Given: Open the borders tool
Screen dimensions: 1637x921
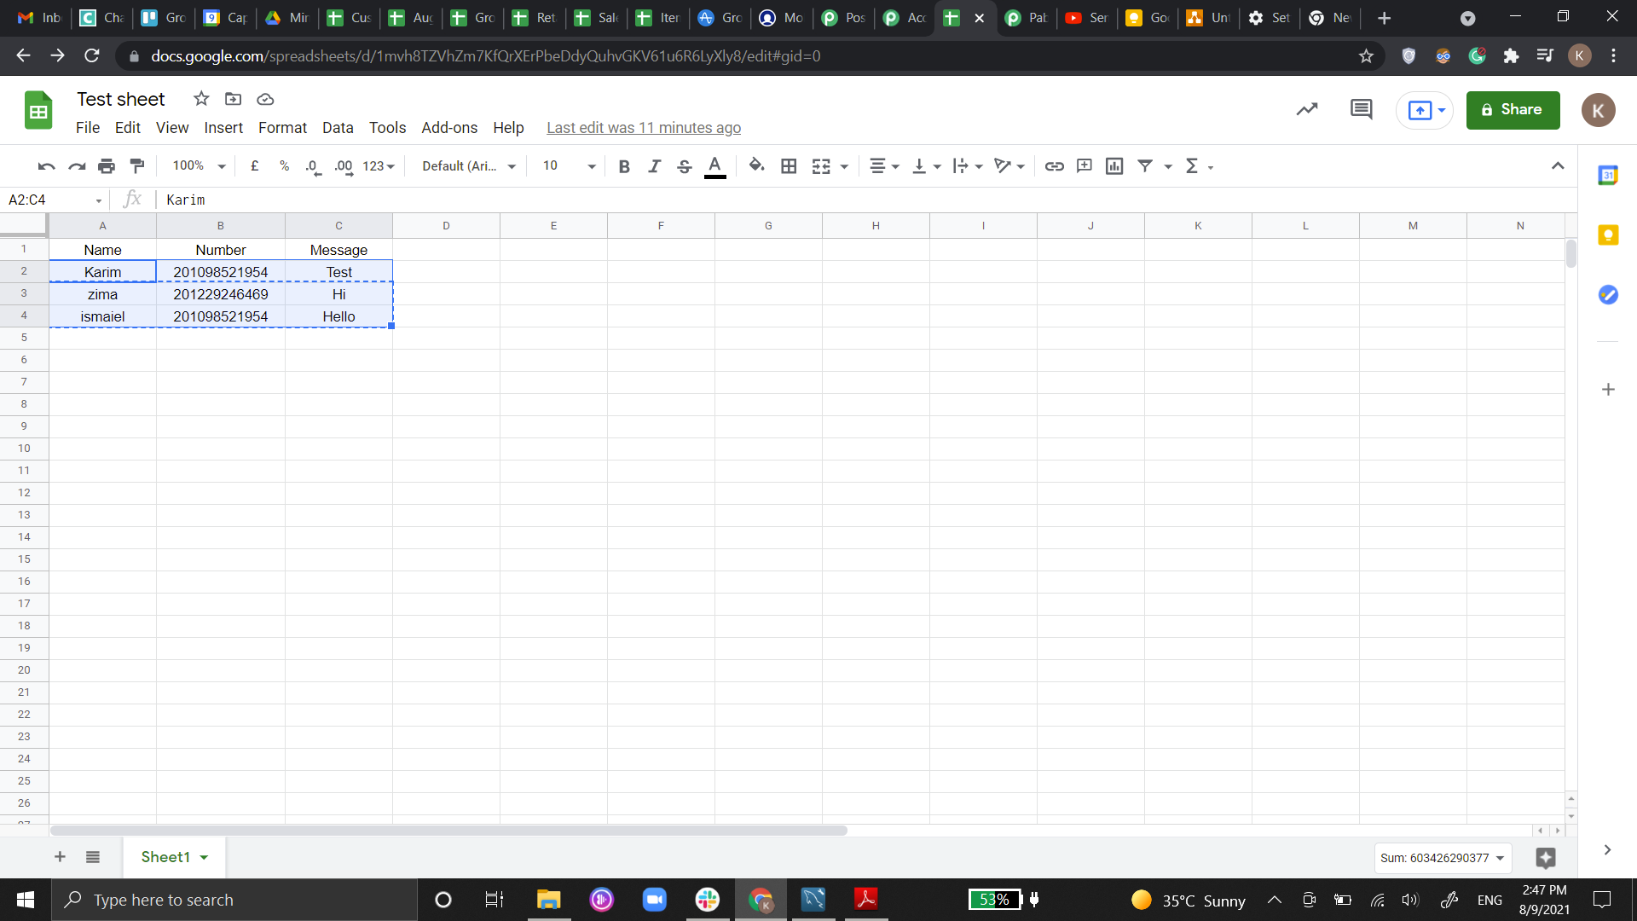Looking at the screenshot, I should [x=789, y=166].
